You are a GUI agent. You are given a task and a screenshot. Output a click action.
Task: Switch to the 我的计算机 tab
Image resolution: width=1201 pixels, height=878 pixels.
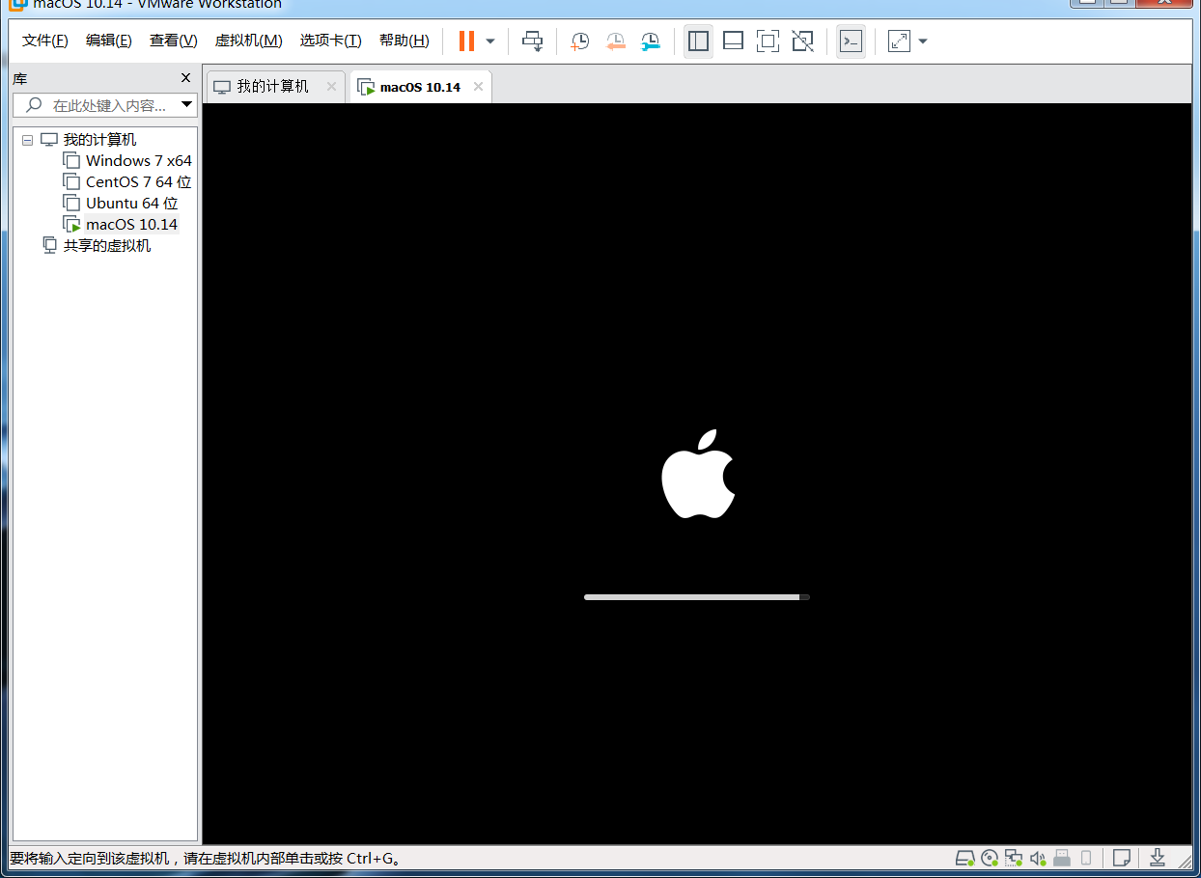pyautogui.click(x=273, y=86)
